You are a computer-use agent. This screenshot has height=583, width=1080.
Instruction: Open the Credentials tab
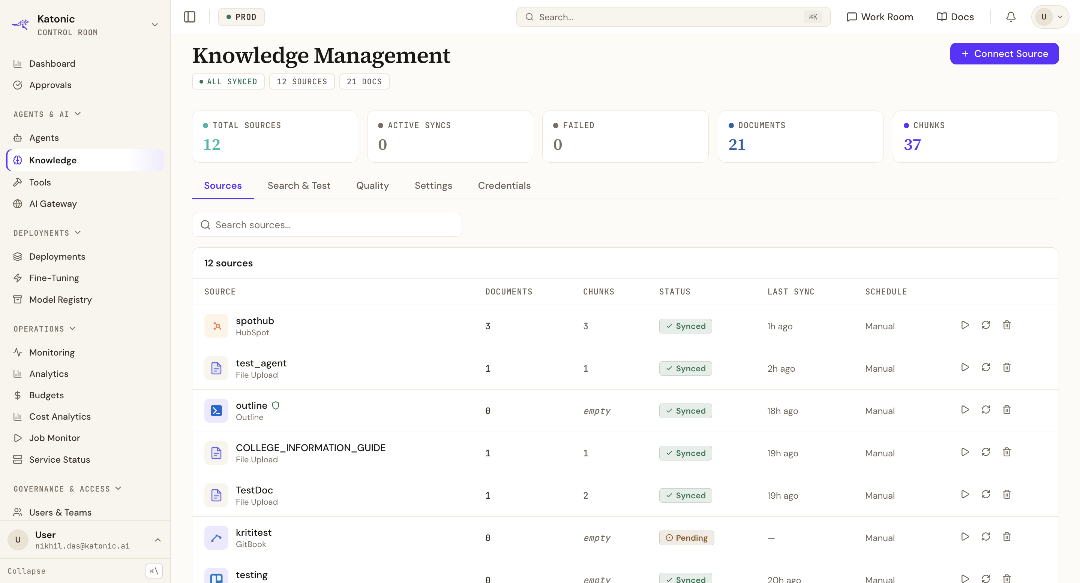click(504, 185)
